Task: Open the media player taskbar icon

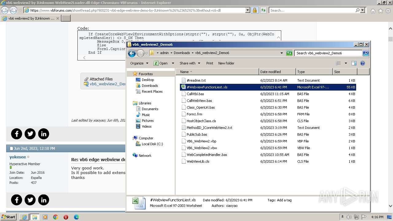Action: click(45, 217)
